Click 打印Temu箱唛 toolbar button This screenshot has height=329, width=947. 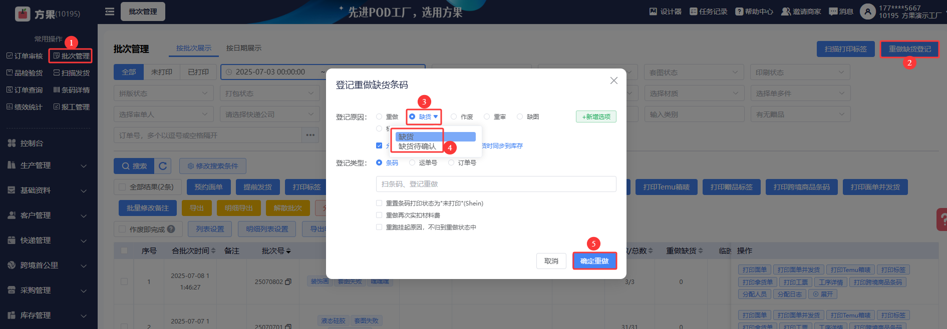(x=667, y=187)
